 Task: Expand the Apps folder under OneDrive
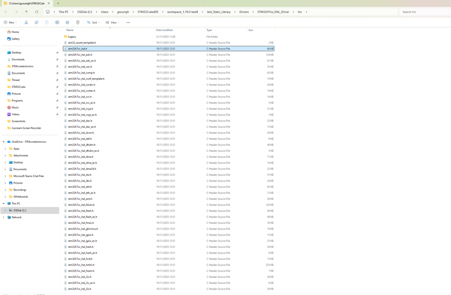[5, 149]
